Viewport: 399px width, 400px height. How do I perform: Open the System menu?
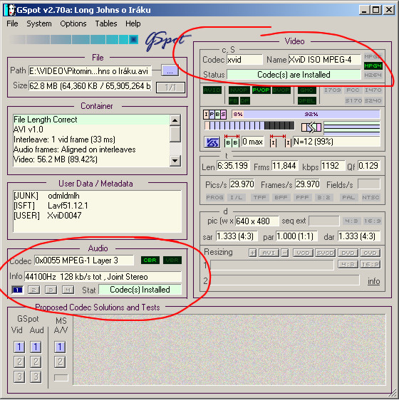click(x=39, y=23)
